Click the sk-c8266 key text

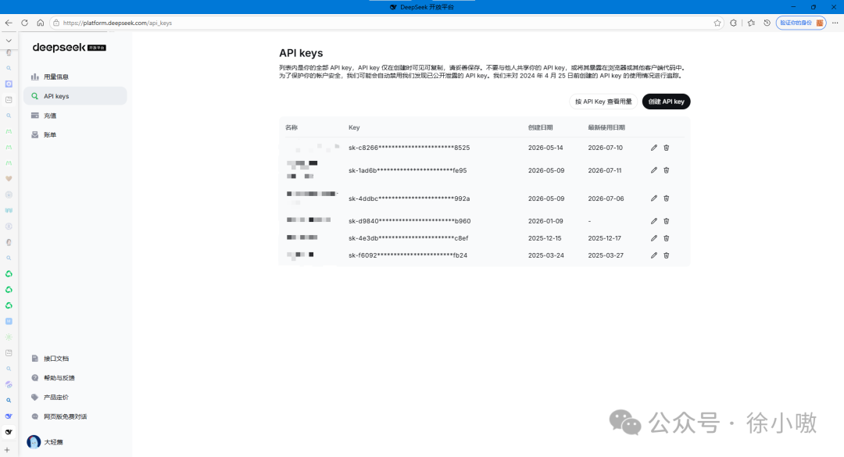pos(409,148)
